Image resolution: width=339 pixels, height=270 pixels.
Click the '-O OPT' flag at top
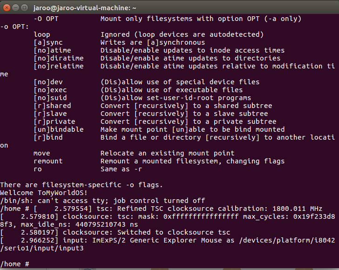[x=46, y=19]
